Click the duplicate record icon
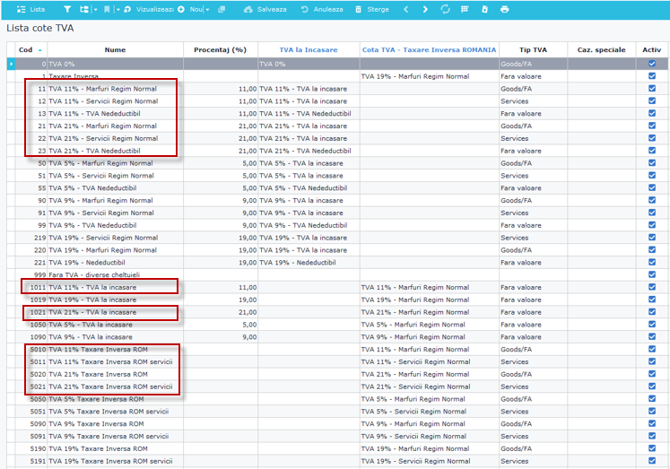 coord(222,9)
